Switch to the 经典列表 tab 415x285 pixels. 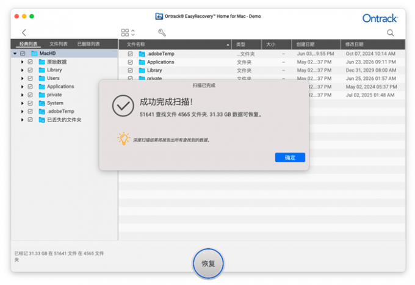pyautogui.click(x=28, y=44)
